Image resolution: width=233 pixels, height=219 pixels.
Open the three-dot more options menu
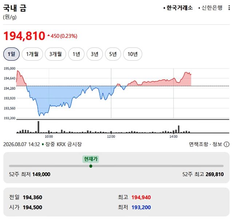229,8
